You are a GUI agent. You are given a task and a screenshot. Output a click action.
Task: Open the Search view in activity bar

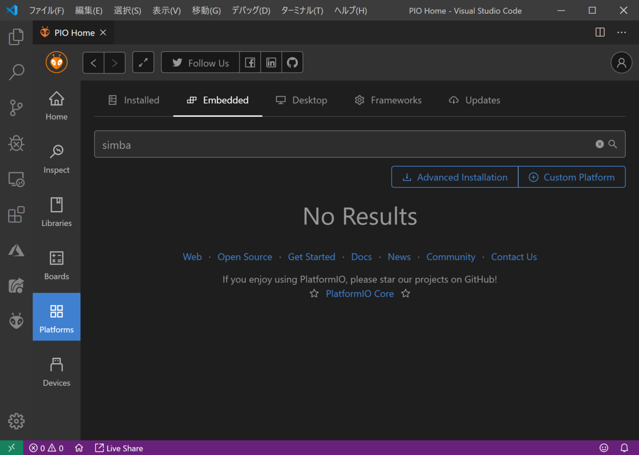pos(16,72)
